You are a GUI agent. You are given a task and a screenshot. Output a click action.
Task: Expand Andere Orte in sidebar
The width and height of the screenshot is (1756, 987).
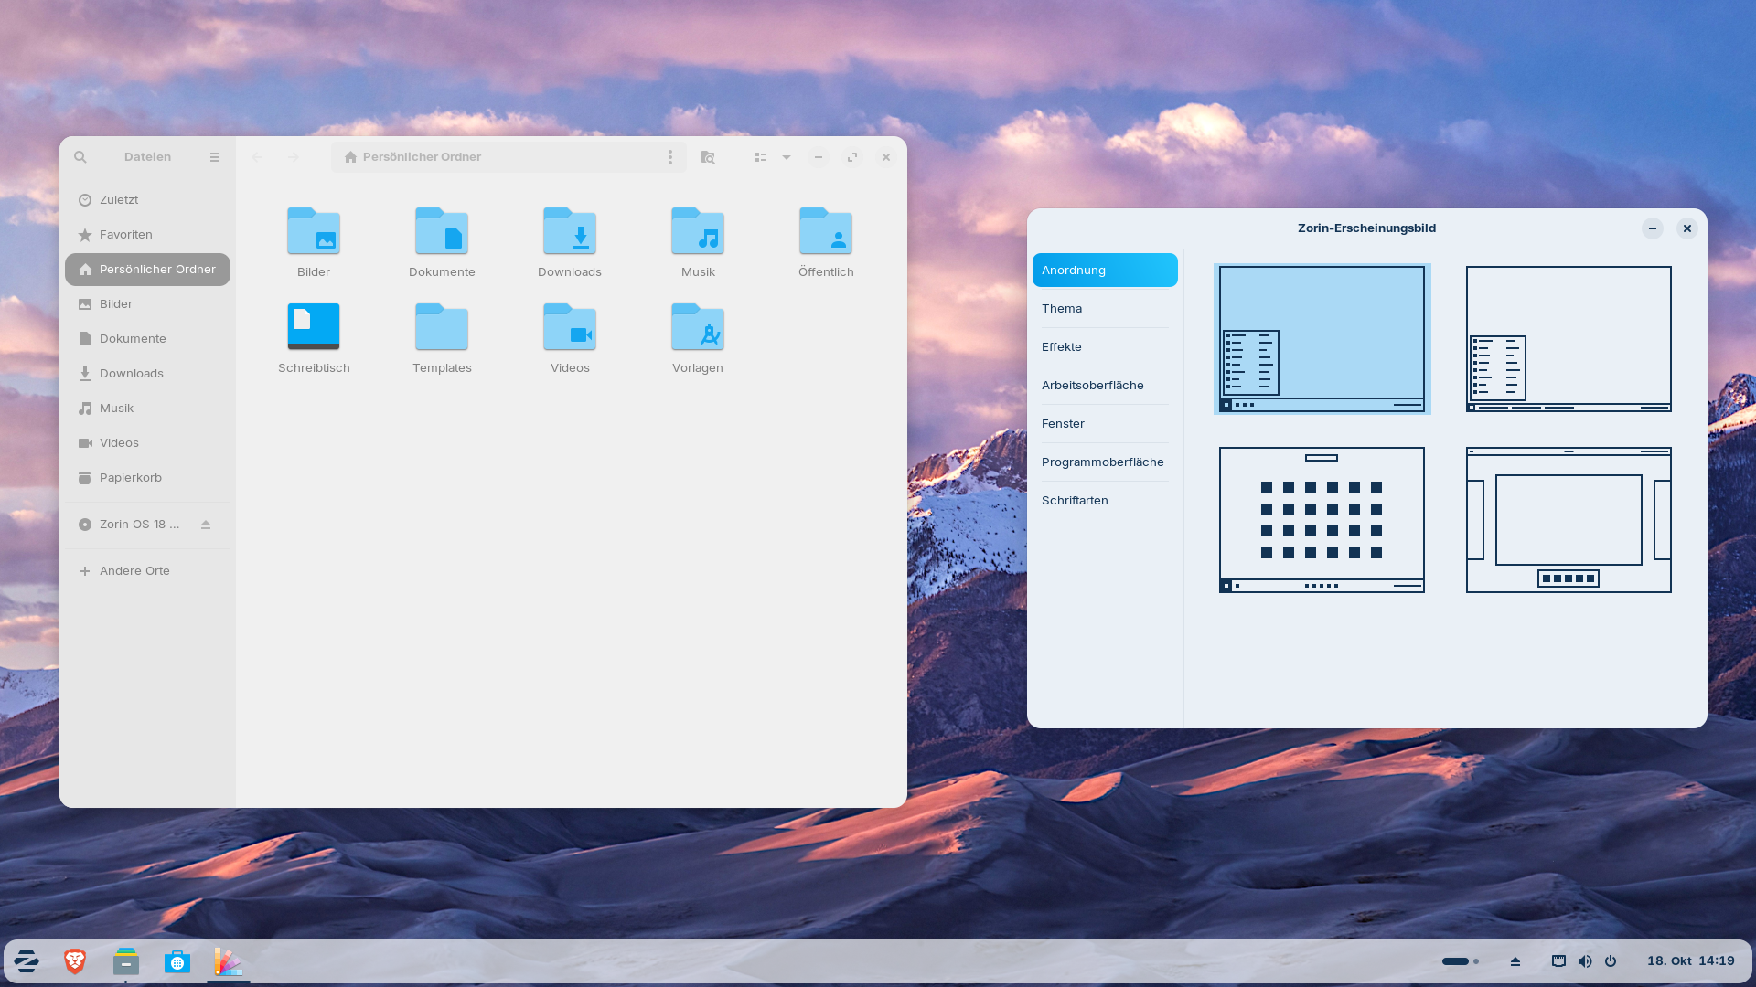[x=134, y=571]
